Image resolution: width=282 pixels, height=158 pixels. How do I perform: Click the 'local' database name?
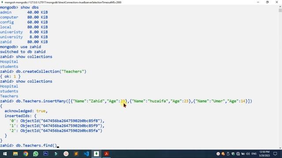pos(6,27)
